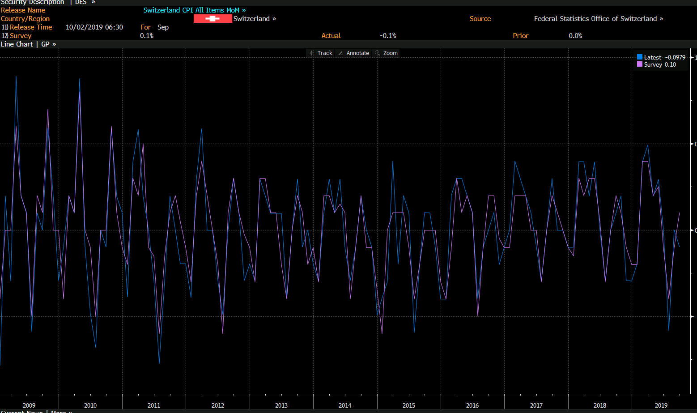This screenshot has width=697, height=413.
Task: Click the release date 10/02/2019 06:30
Action: pyautogui.click(x=94, y=27)
